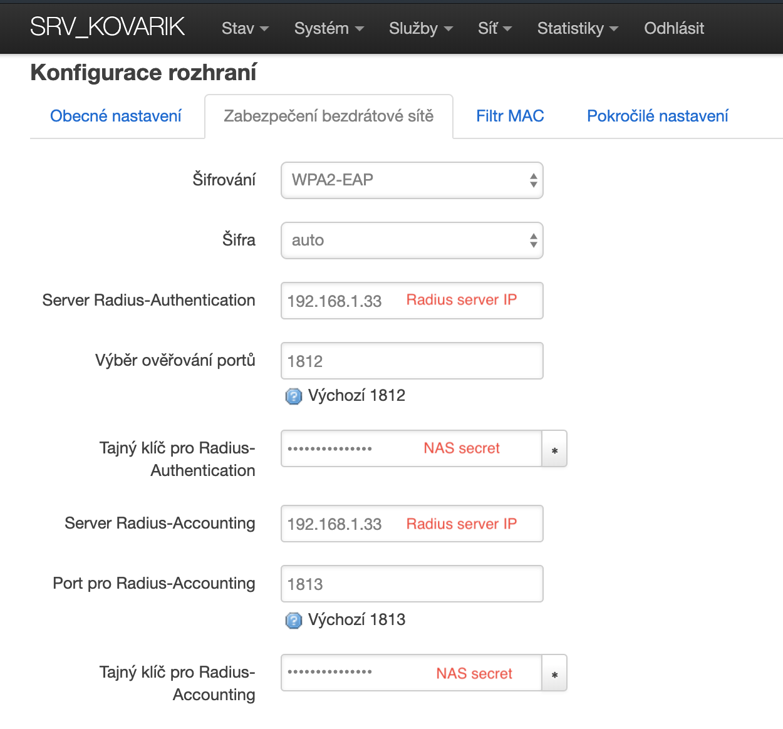Switch to Obecné nastavení tab

click(116, 116)
